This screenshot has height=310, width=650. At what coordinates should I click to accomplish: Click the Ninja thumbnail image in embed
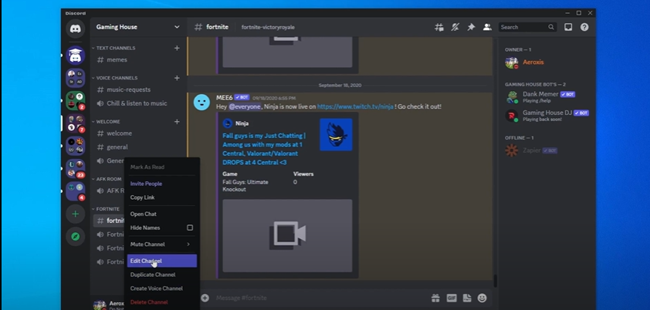pyautogui.click(x=336, y=134)
